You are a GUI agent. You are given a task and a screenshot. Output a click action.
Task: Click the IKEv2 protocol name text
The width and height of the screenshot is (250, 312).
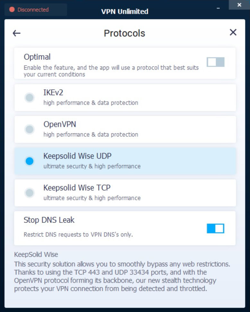click(x=53, y=93)
